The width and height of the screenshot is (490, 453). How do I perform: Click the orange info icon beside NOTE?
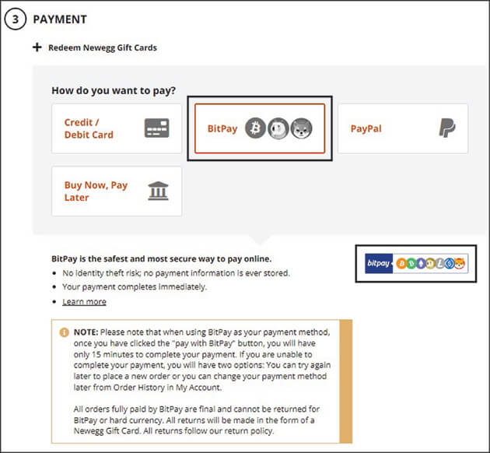coord(64,332)
